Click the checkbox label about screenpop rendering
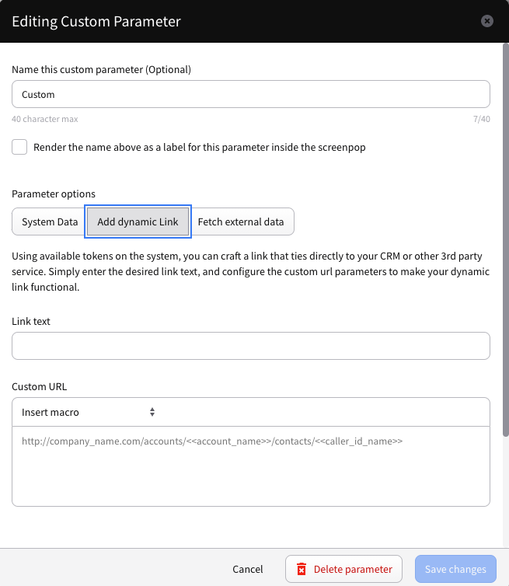Viewport: 509px width, 586px height. (x=200, y=147)
